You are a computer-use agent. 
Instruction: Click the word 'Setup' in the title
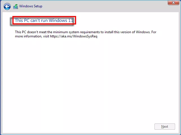pos(38,6)
